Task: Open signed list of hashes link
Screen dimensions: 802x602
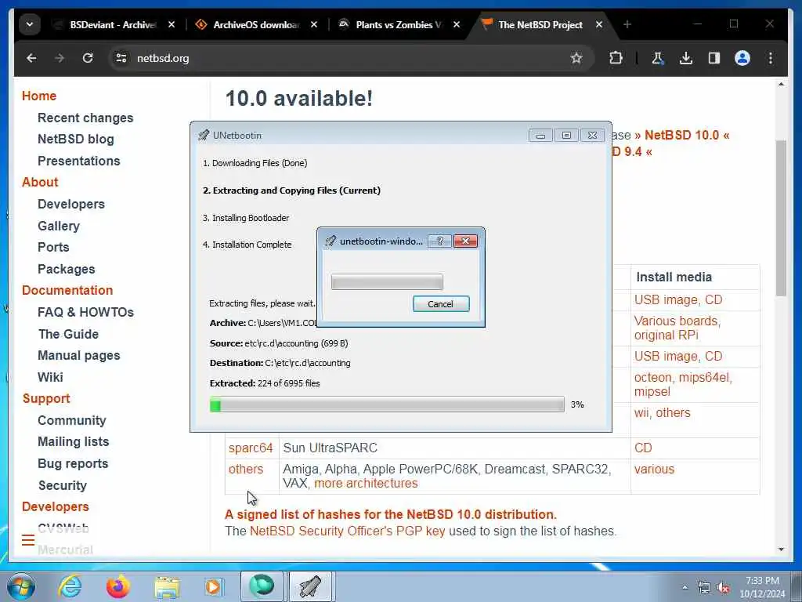Action: (390, 514)
